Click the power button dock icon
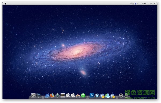The image size is (161, 103). point(121,95)
